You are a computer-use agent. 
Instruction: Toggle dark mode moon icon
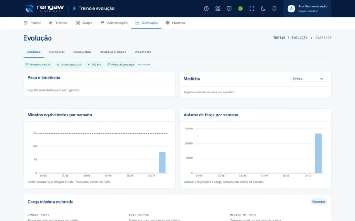(x=263, y=9)
